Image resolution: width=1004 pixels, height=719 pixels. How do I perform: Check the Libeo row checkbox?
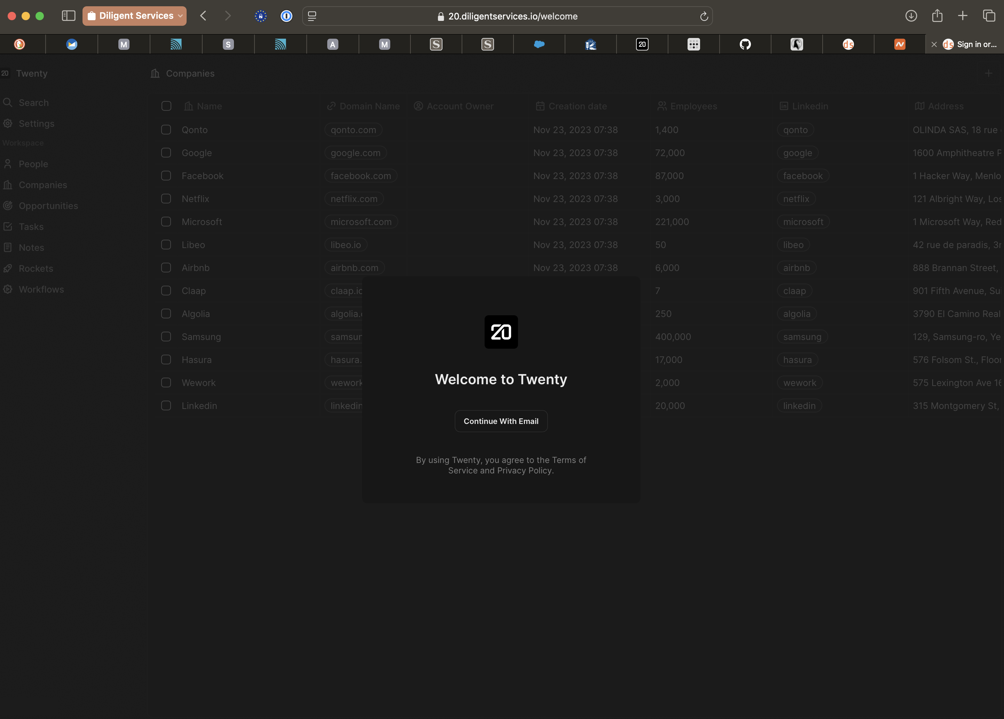166,245
